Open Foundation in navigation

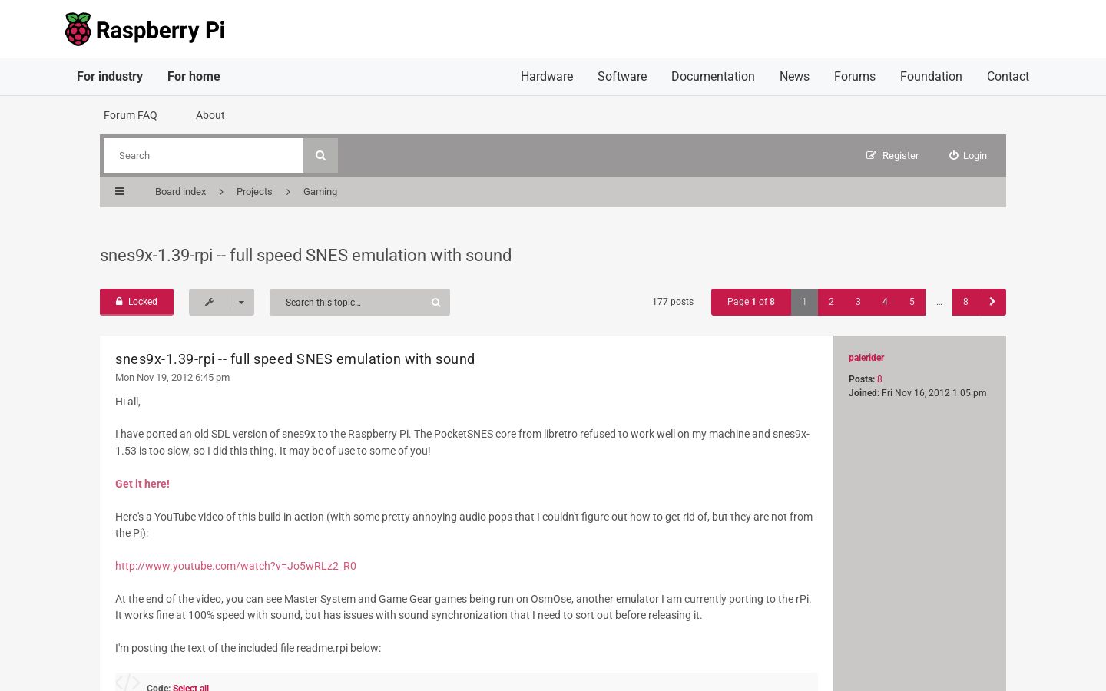931,76
